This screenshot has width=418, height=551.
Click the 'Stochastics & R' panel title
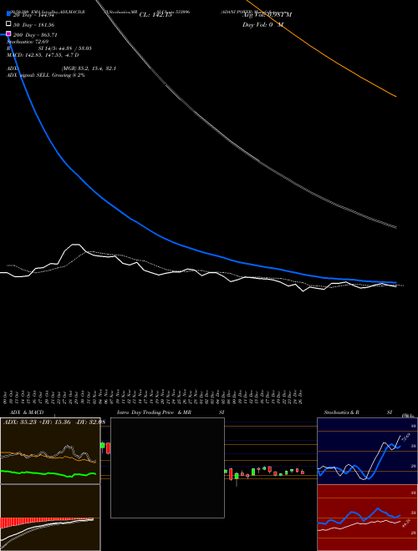[341, 412]
